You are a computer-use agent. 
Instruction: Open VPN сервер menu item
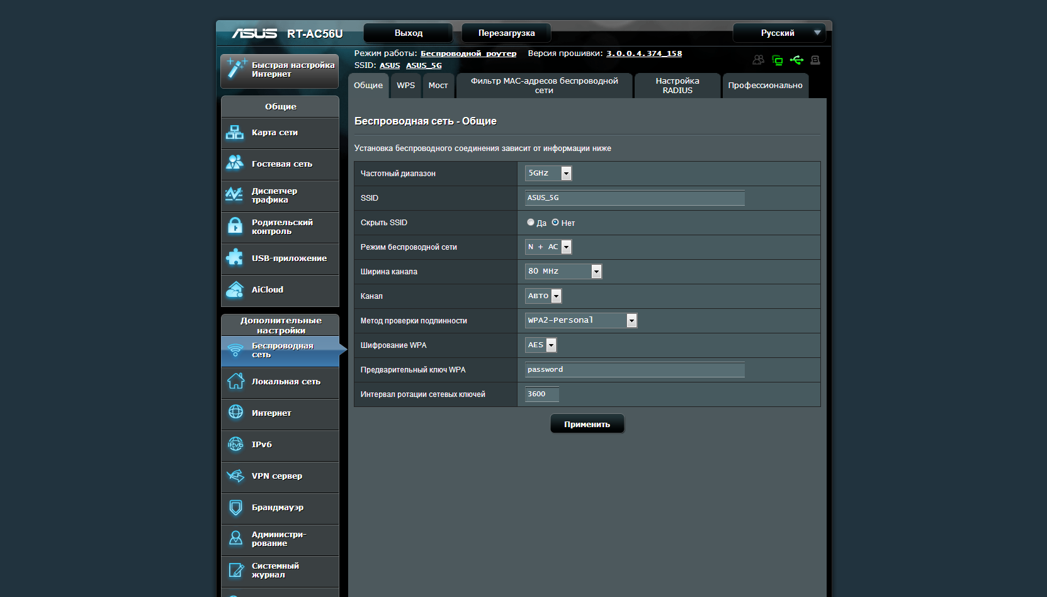point(280,476)
